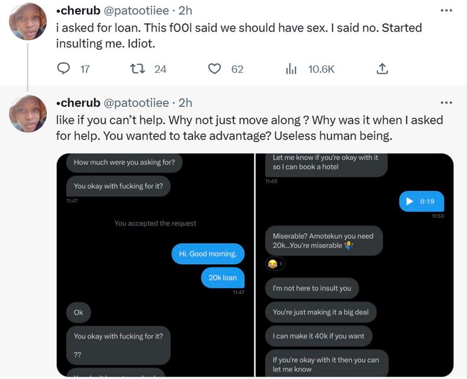The width and height of the screenshot is (467, 379).
Task: Open cherub's avatar on the second tweet
Action: pyautogui.click(x=28, y=113)
